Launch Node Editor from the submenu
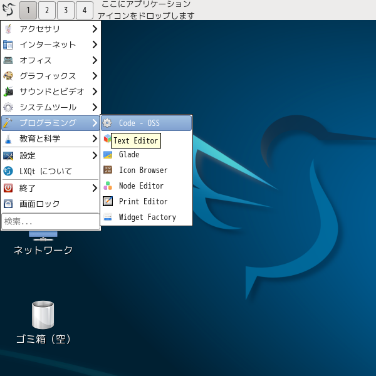Image resolution: width=376 pixels, height=376 pixels. pos(146,186)
